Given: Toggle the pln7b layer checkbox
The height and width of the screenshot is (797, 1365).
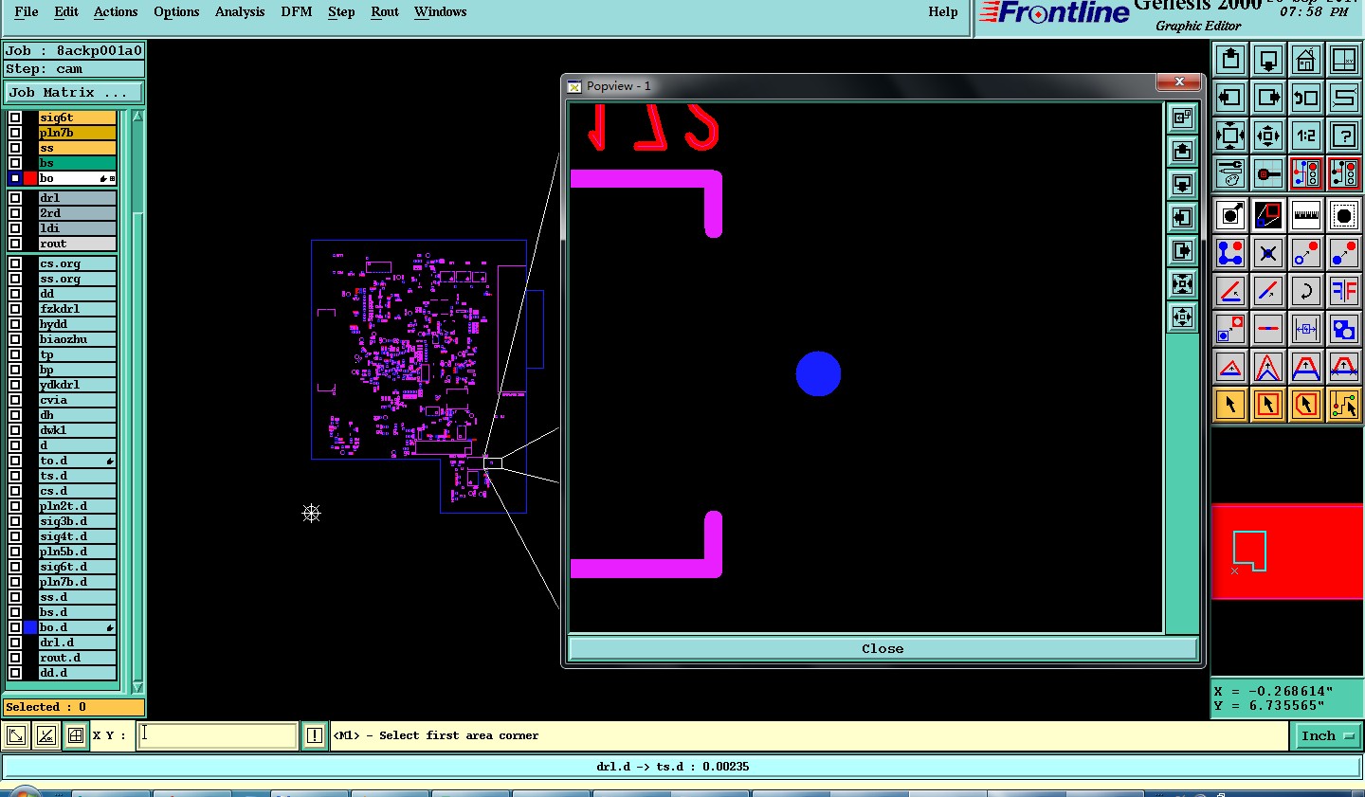Looking at the screenshot, I should point(15,134).
